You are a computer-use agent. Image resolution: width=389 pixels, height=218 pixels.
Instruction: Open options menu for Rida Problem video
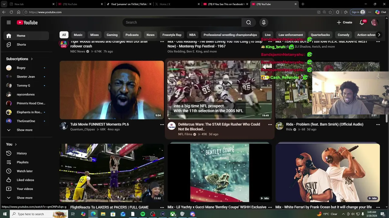point(378,124)
